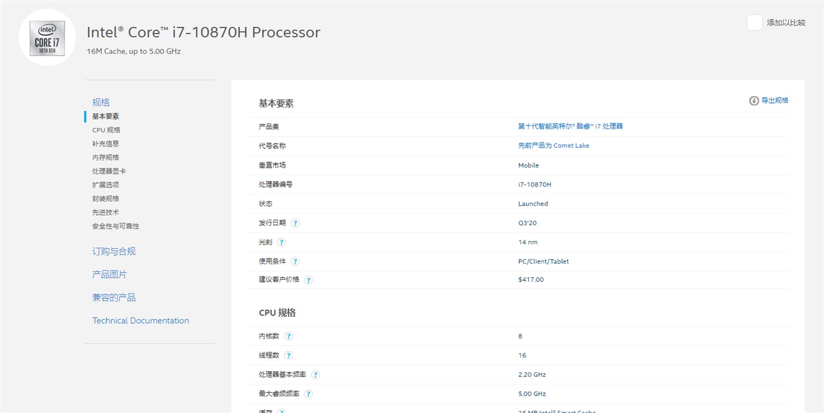Click the Launched status value
Screen dimensions: 824x413
coord(533,204)
